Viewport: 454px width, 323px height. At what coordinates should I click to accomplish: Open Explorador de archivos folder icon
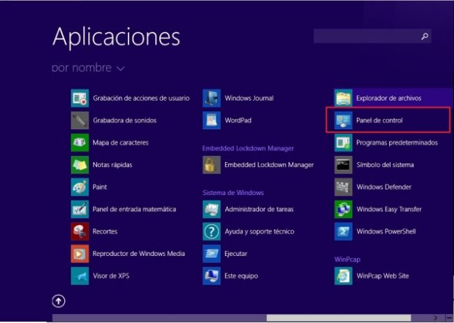click(344, 99)
